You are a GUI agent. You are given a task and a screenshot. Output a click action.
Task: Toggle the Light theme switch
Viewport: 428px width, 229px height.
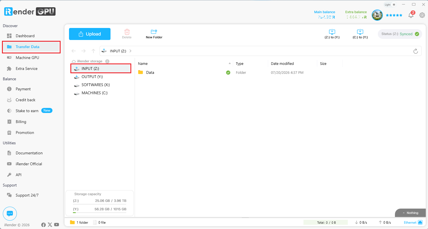click(390, 4)
